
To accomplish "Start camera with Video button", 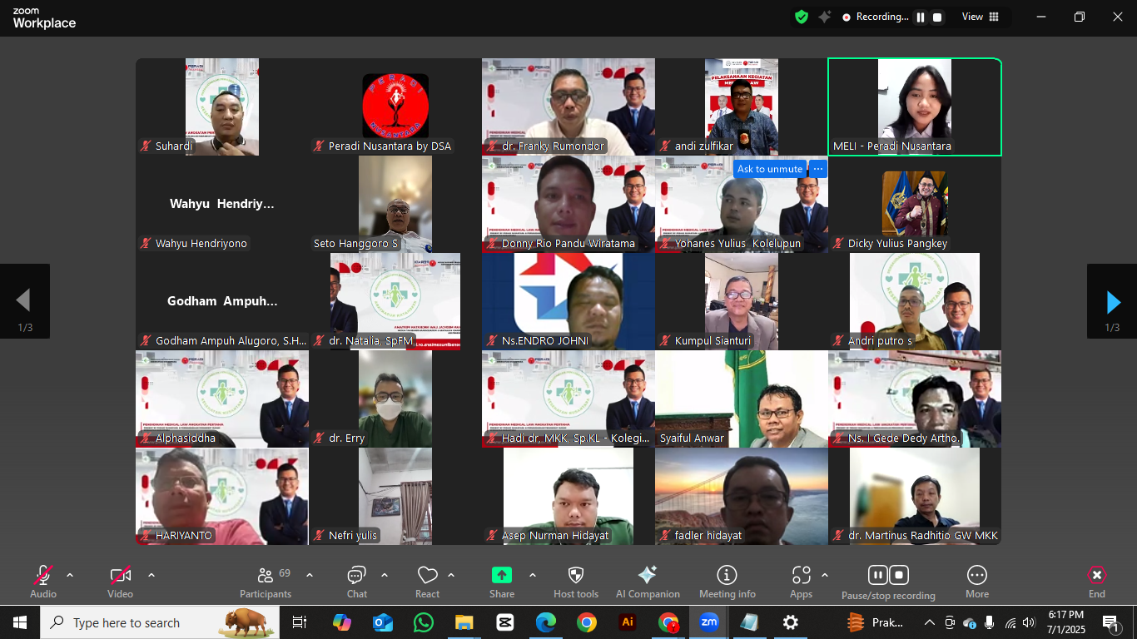I will click(x=120, y=576).
